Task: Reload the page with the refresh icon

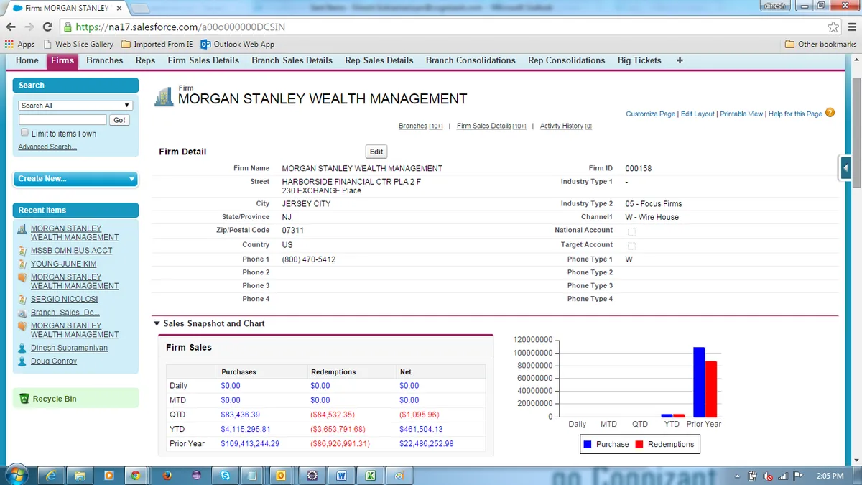Action: point(47,27)
